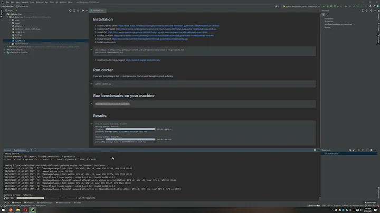Select benchmarks_detect_methods.py in project tree
Image resolution: width=380 pixels, height=213 pixels.
[27, 29]
